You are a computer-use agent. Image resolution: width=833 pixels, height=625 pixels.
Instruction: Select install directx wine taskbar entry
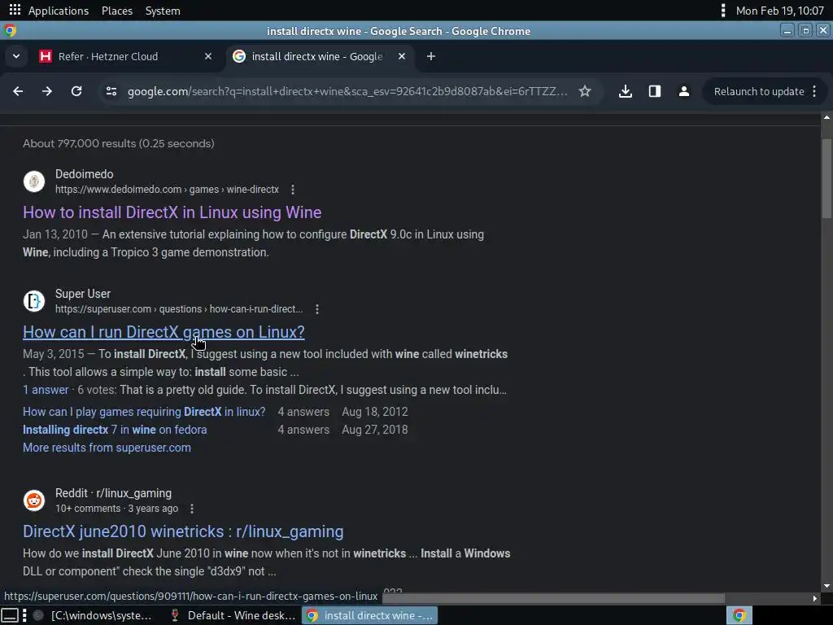[x=370, y=615]
